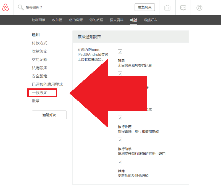This screenshot has height=187, width=221.
Task: Open 一般設定 in the sidebar
Action: pos(40,93)
